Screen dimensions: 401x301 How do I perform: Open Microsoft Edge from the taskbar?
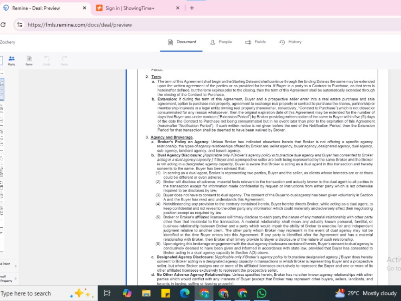pyautogui.click(x=184, y=293)
